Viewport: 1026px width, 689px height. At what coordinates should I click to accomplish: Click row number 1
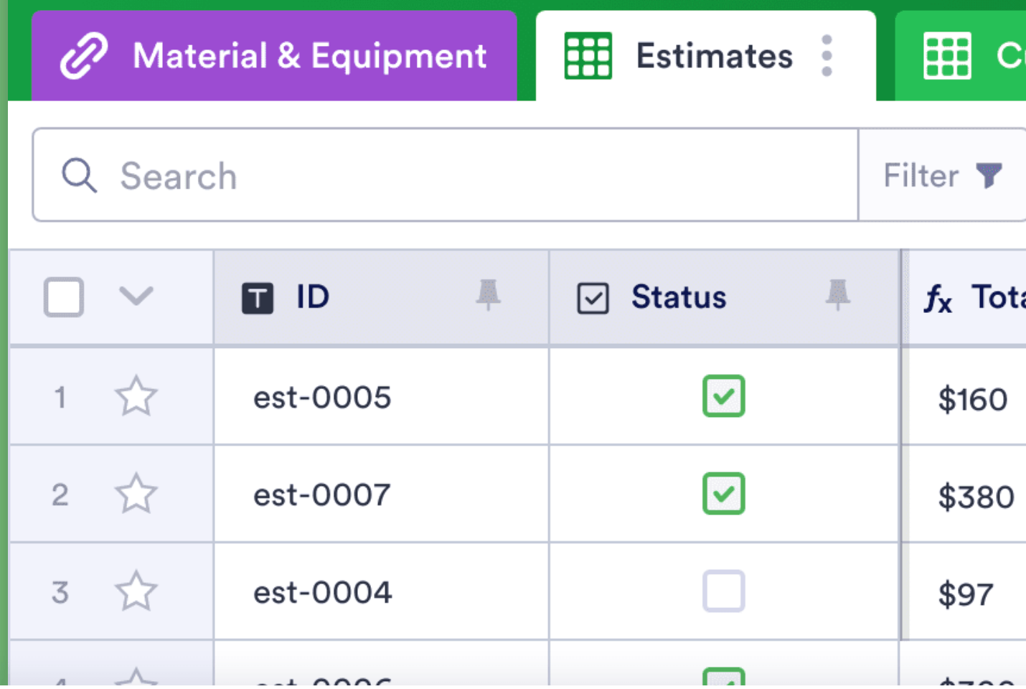pos(60,397)
